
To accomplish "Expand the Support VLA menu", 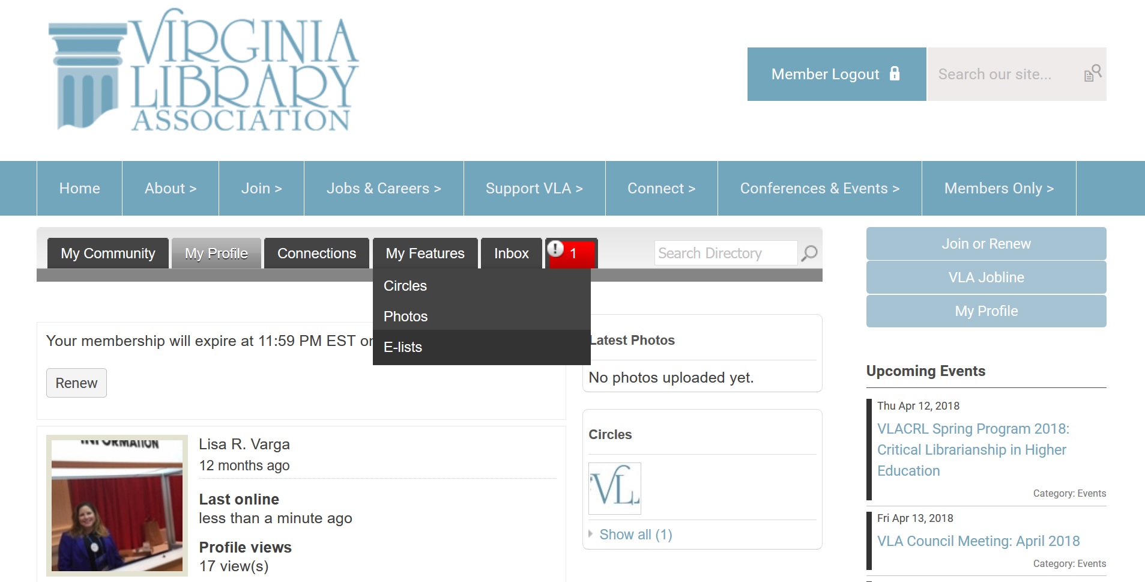I will (x=534, y=188).
